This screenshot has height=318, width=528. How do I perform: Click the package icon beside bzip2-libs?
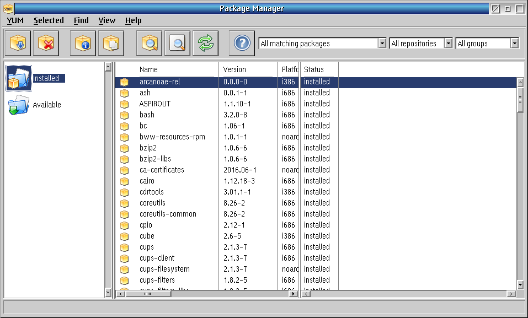(x=125, y=159)
